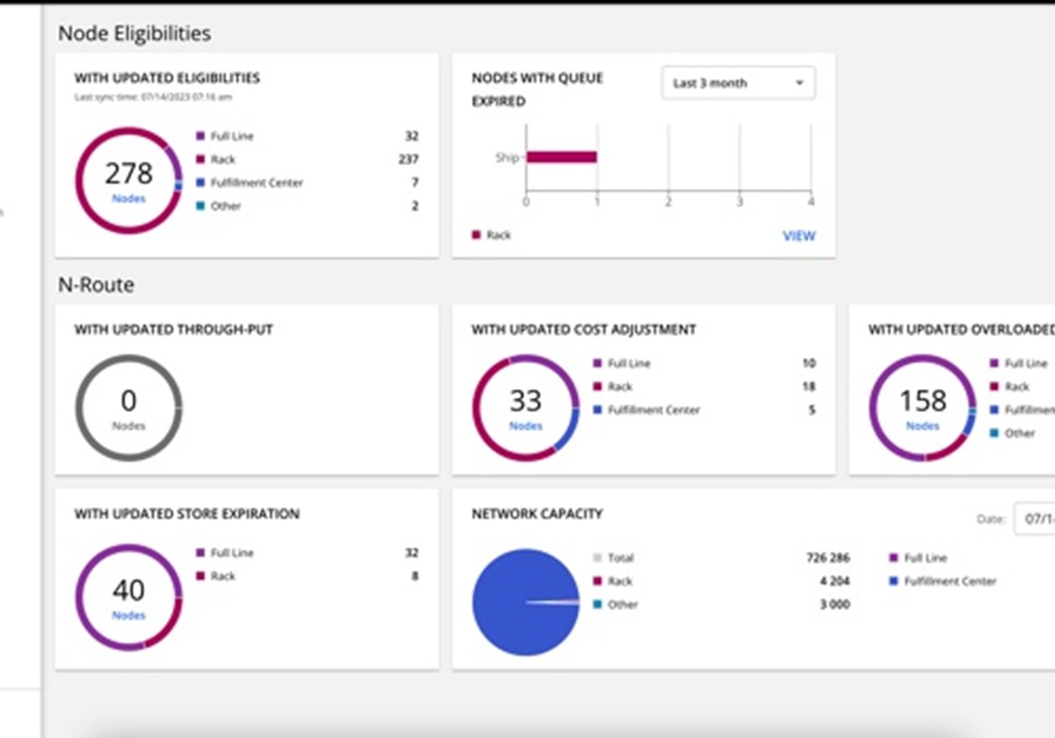Click the Rack legend swatch below the queue chart
Screen dimensions: 1055x738
[x=477, y=235]
